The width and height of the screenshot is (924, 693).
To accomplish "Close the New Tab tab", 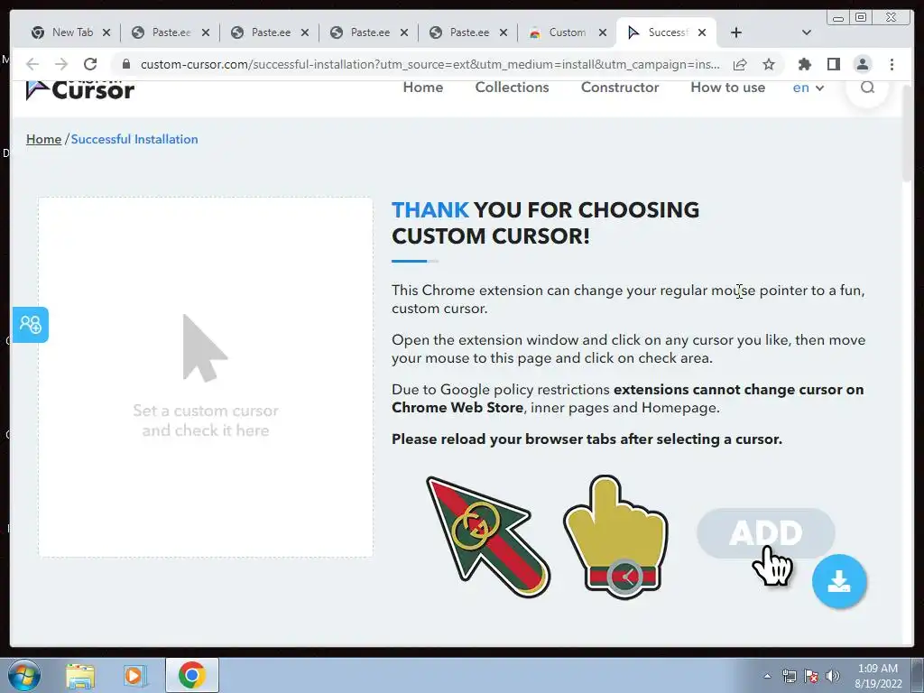I will point(106,32).
